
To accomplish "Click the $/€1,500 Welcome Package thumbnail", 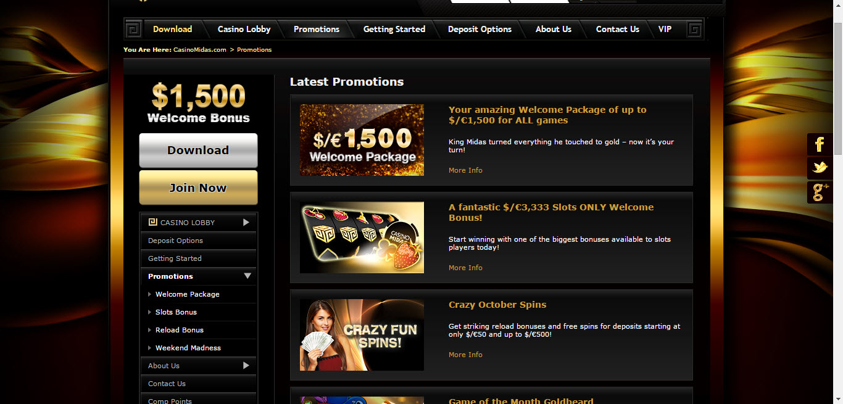I will (x=362, y=140).
